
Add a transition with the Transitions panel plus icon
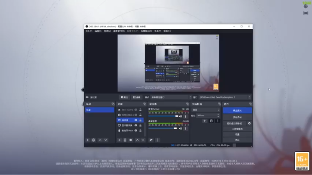[205, 121]
